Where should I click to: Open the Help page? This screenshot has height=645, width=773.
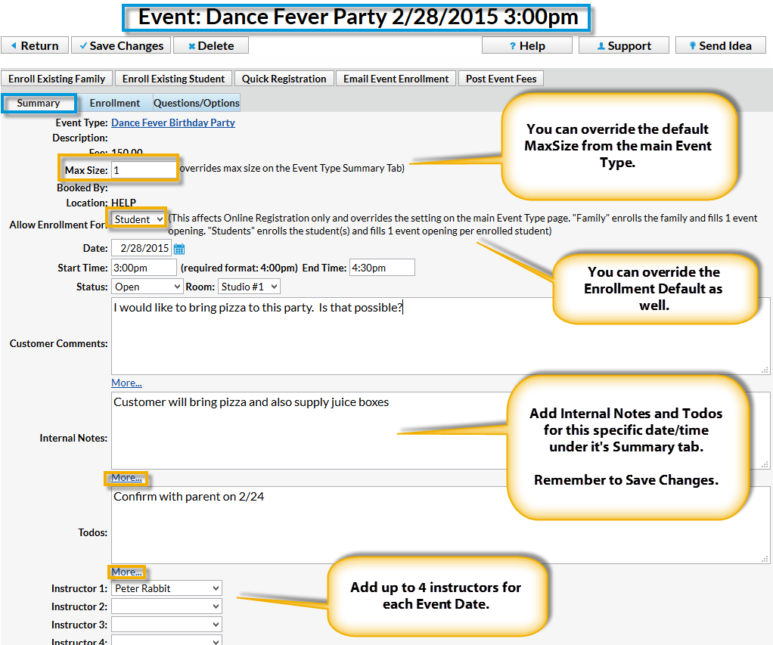point(527,45)
